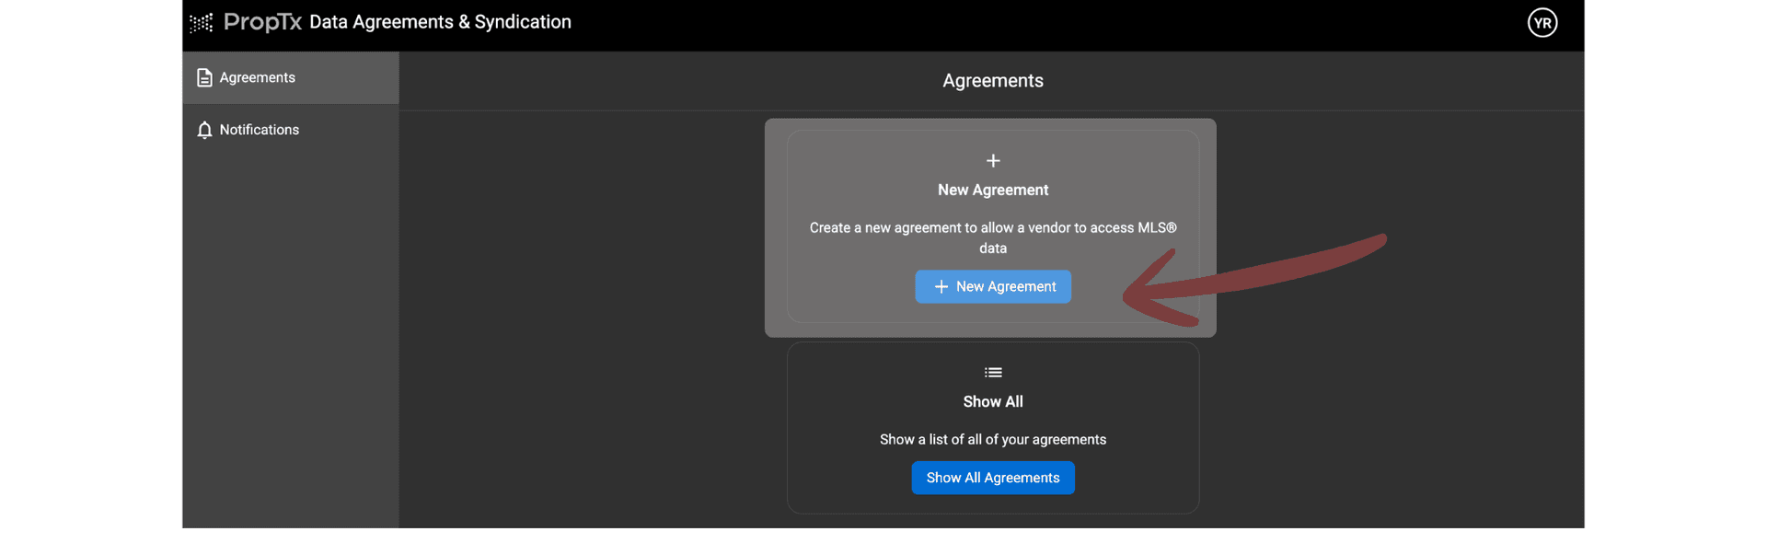The image size is (1767, 543).
Task: Click the PropTx dotted logo icon
Action: click(201, 22)
